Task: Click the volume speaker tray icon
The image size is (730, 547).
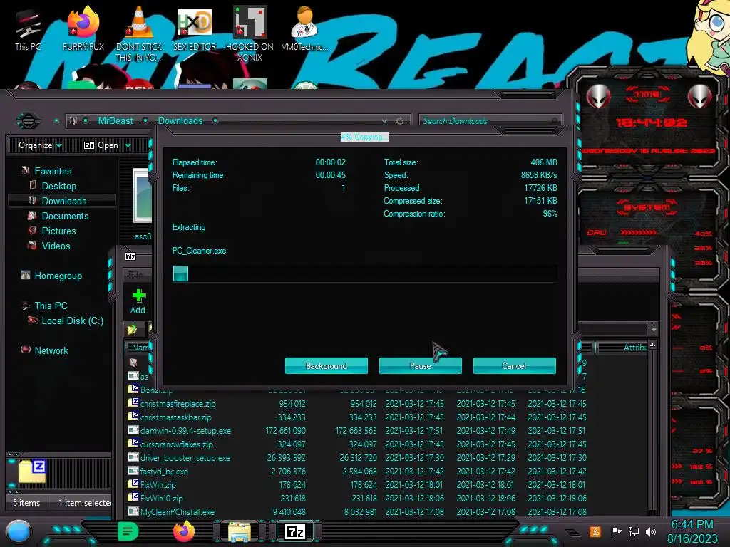Action: tap(651, 531)
